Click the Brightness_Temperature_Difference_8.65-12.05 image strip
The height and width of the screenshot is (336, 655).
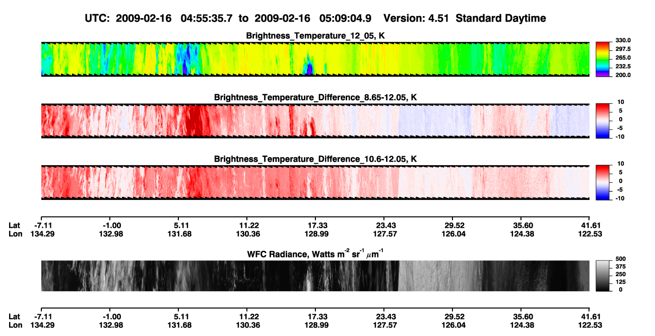tap(315, 120)
